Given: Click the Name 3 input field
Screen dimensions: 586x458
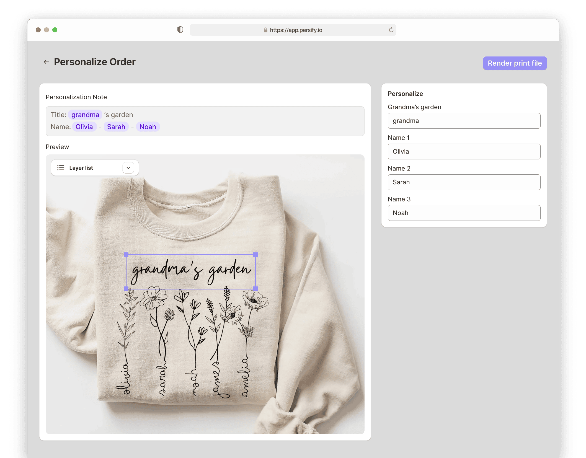Looking at the screenshot, I should pos(464,213).
